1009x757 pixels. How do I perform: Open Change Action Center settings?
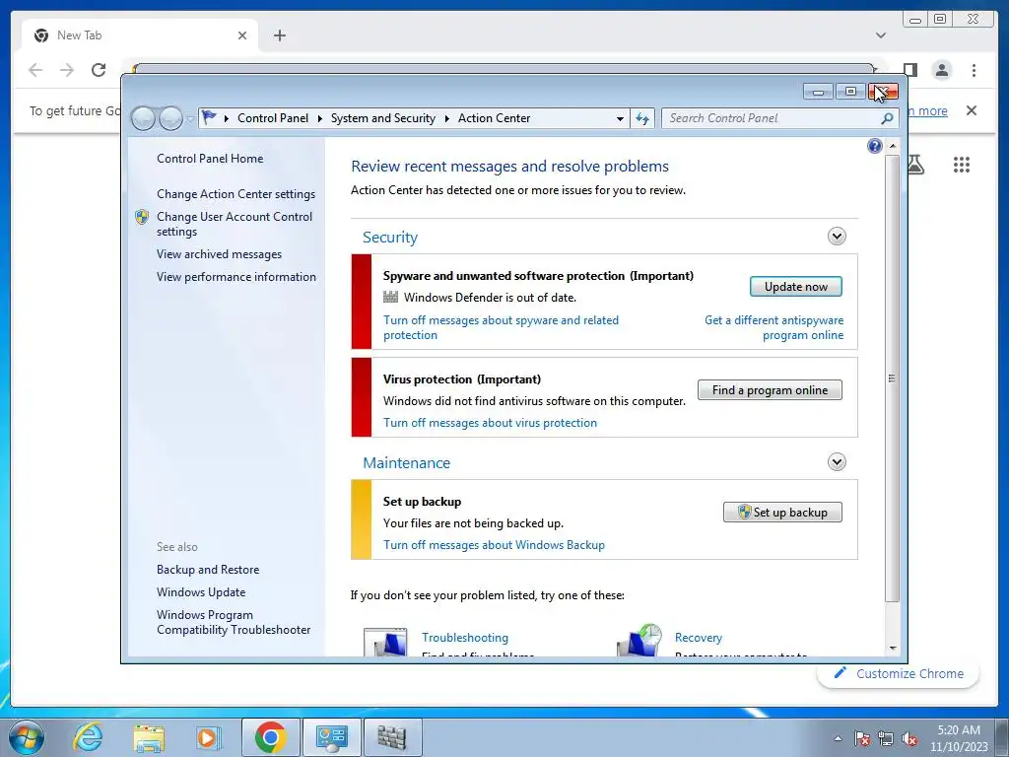point(236,194)
